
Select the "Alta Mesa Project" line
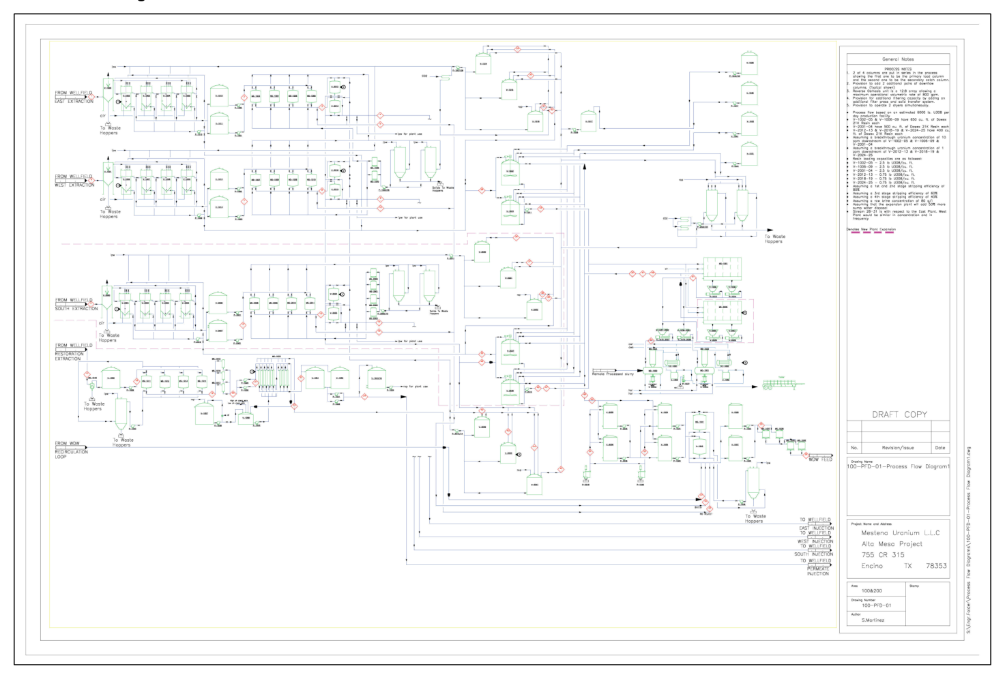click(x=892, y=544)
